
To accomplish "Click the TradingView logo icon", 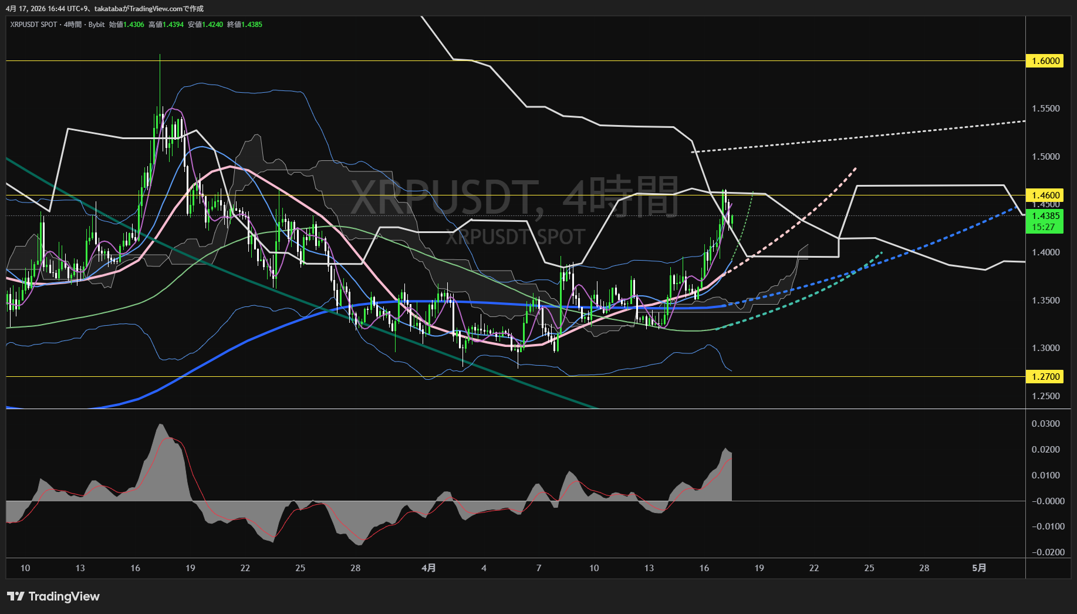I will click(x=16, y=596).
